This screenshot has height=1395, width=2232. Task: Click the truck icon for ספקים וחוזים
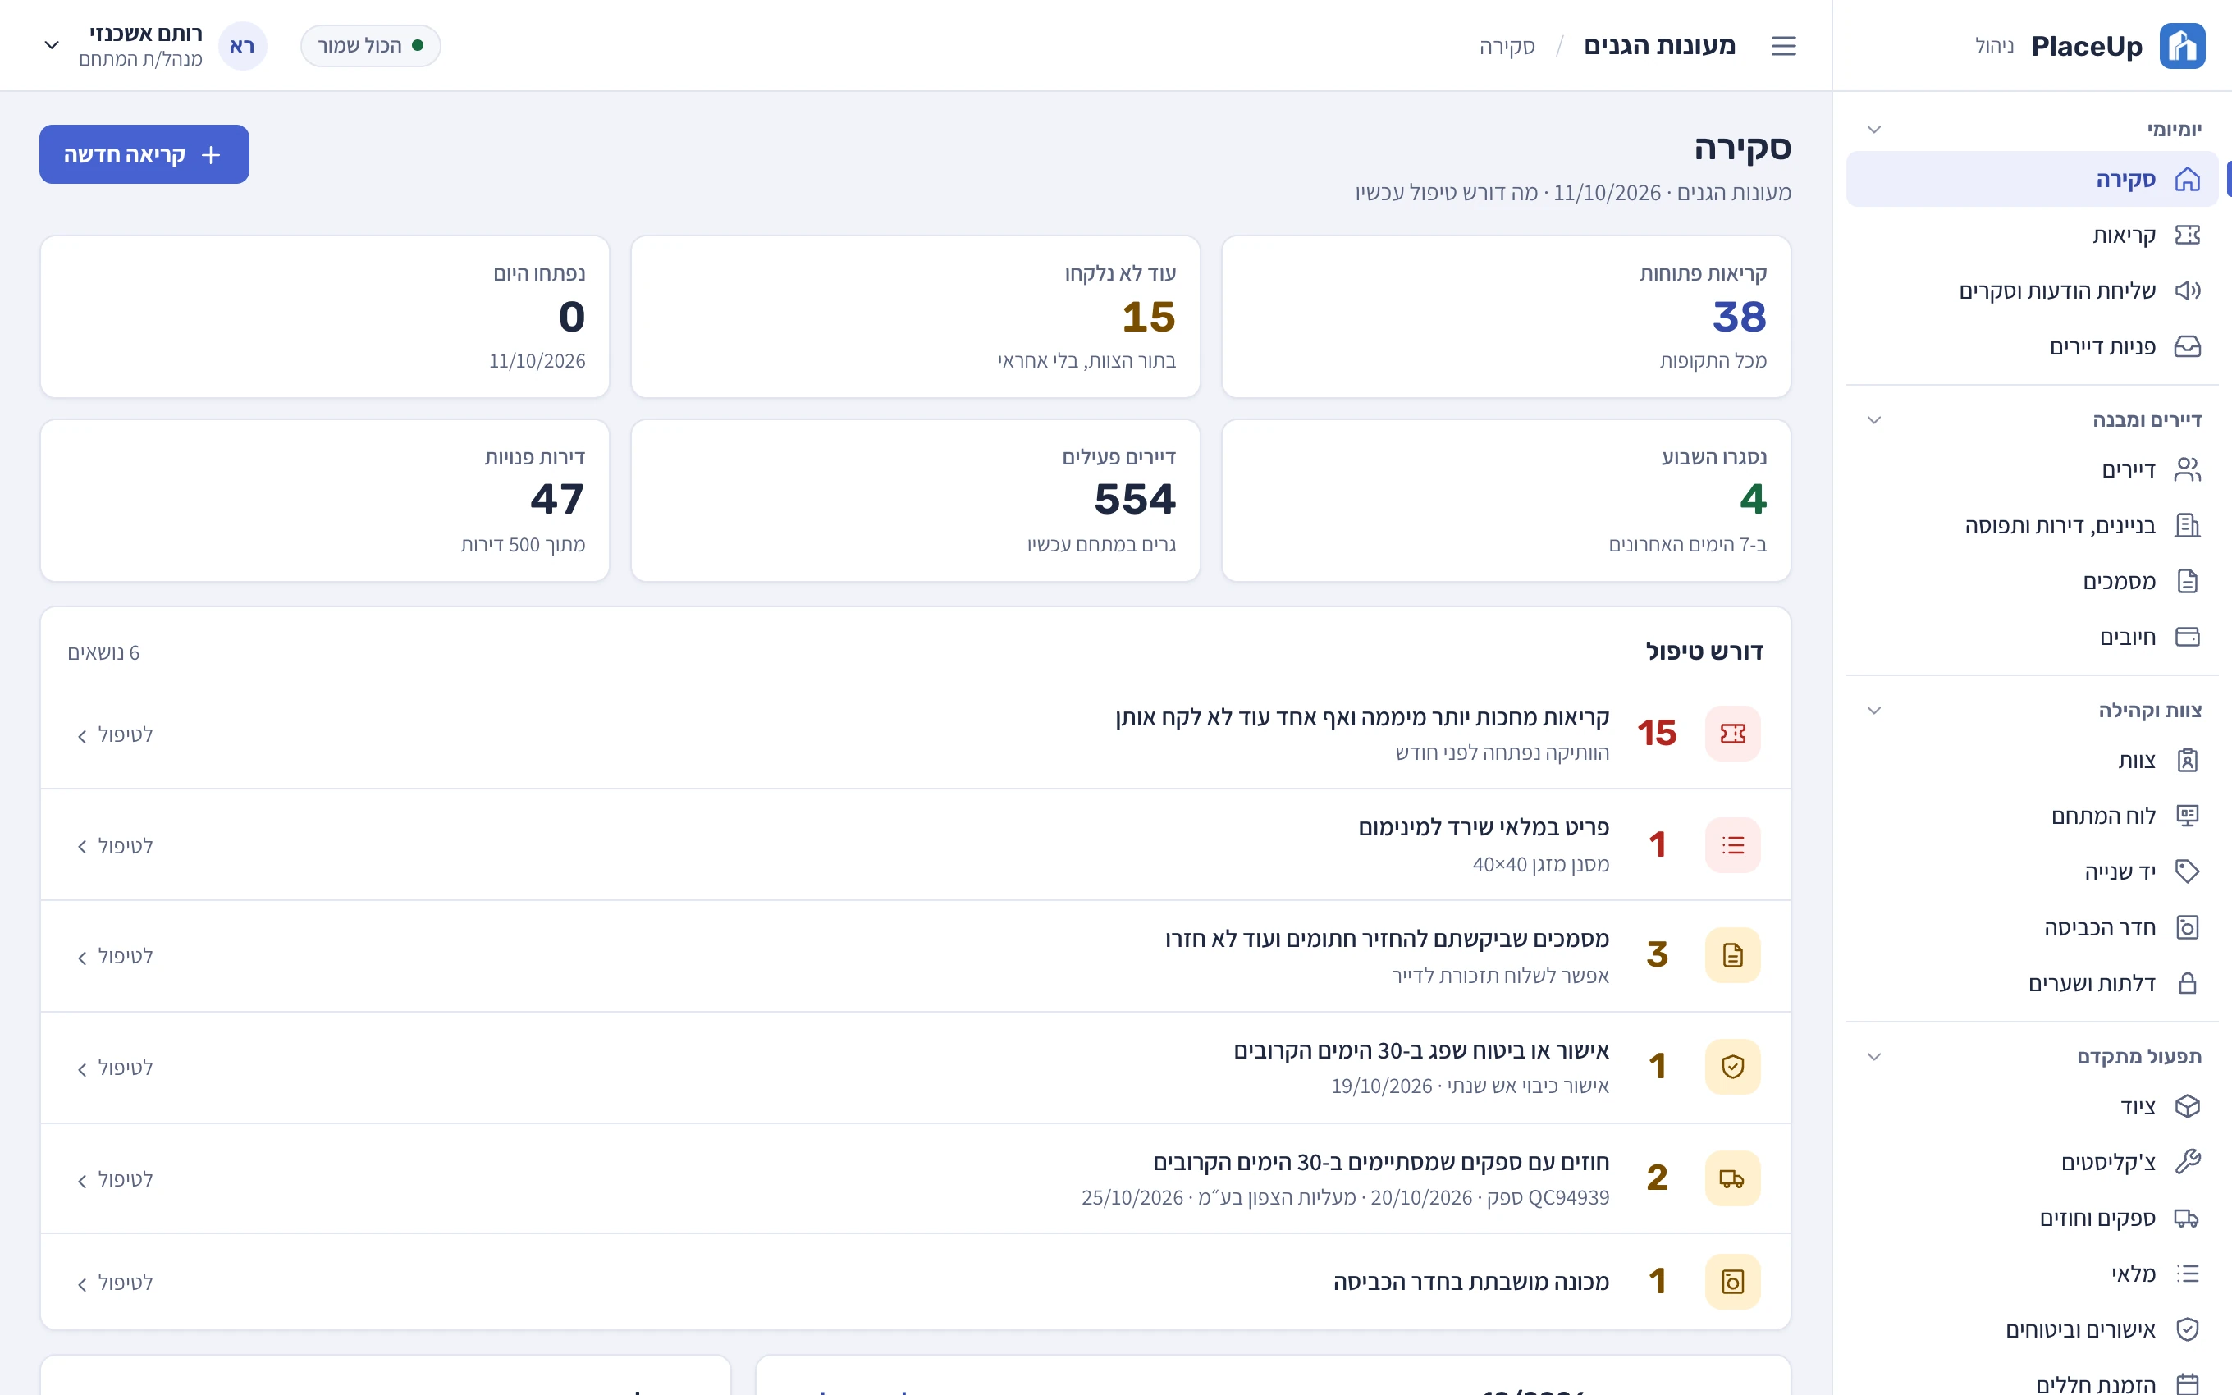click(x=2187, y=1218)
